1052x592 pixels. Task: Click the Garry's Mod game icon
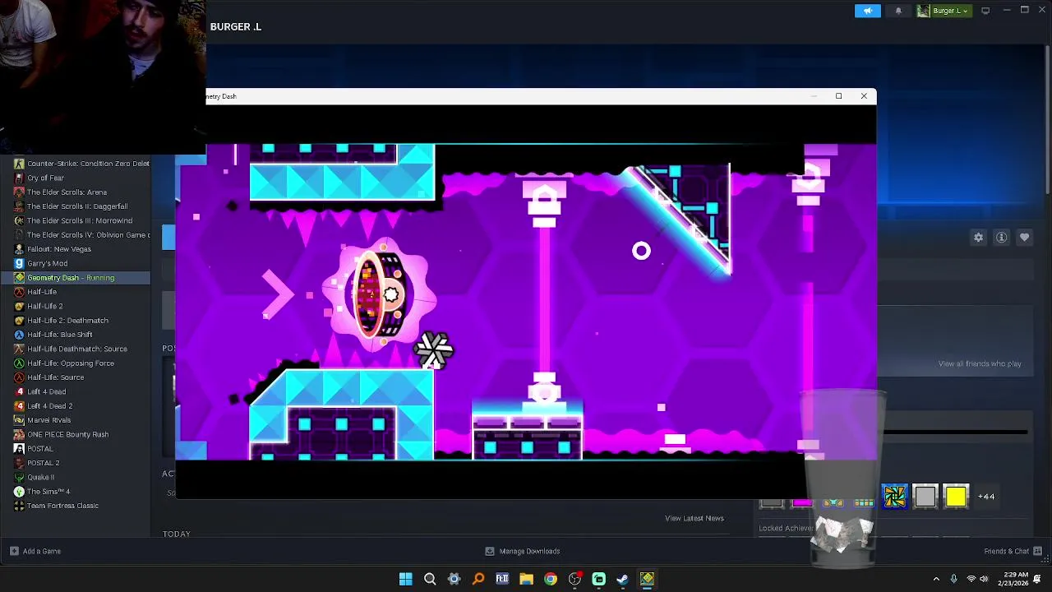click(19, 263)
